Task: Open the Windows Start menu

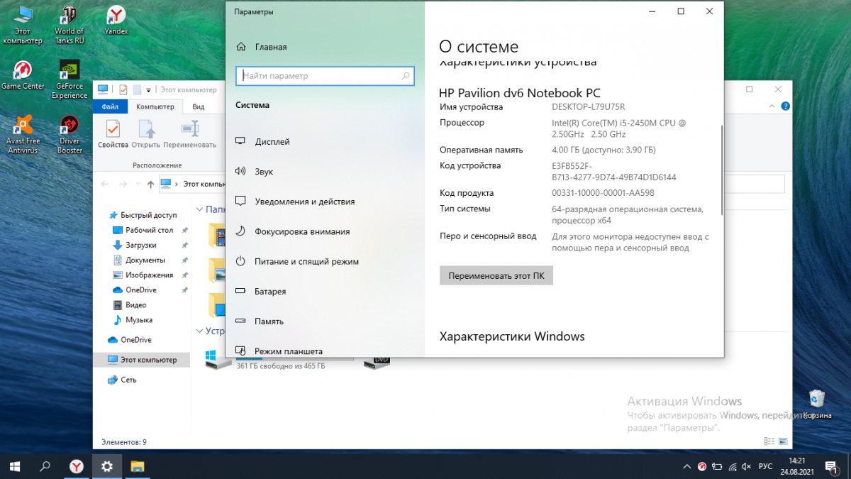Action: tap(14, 466)
